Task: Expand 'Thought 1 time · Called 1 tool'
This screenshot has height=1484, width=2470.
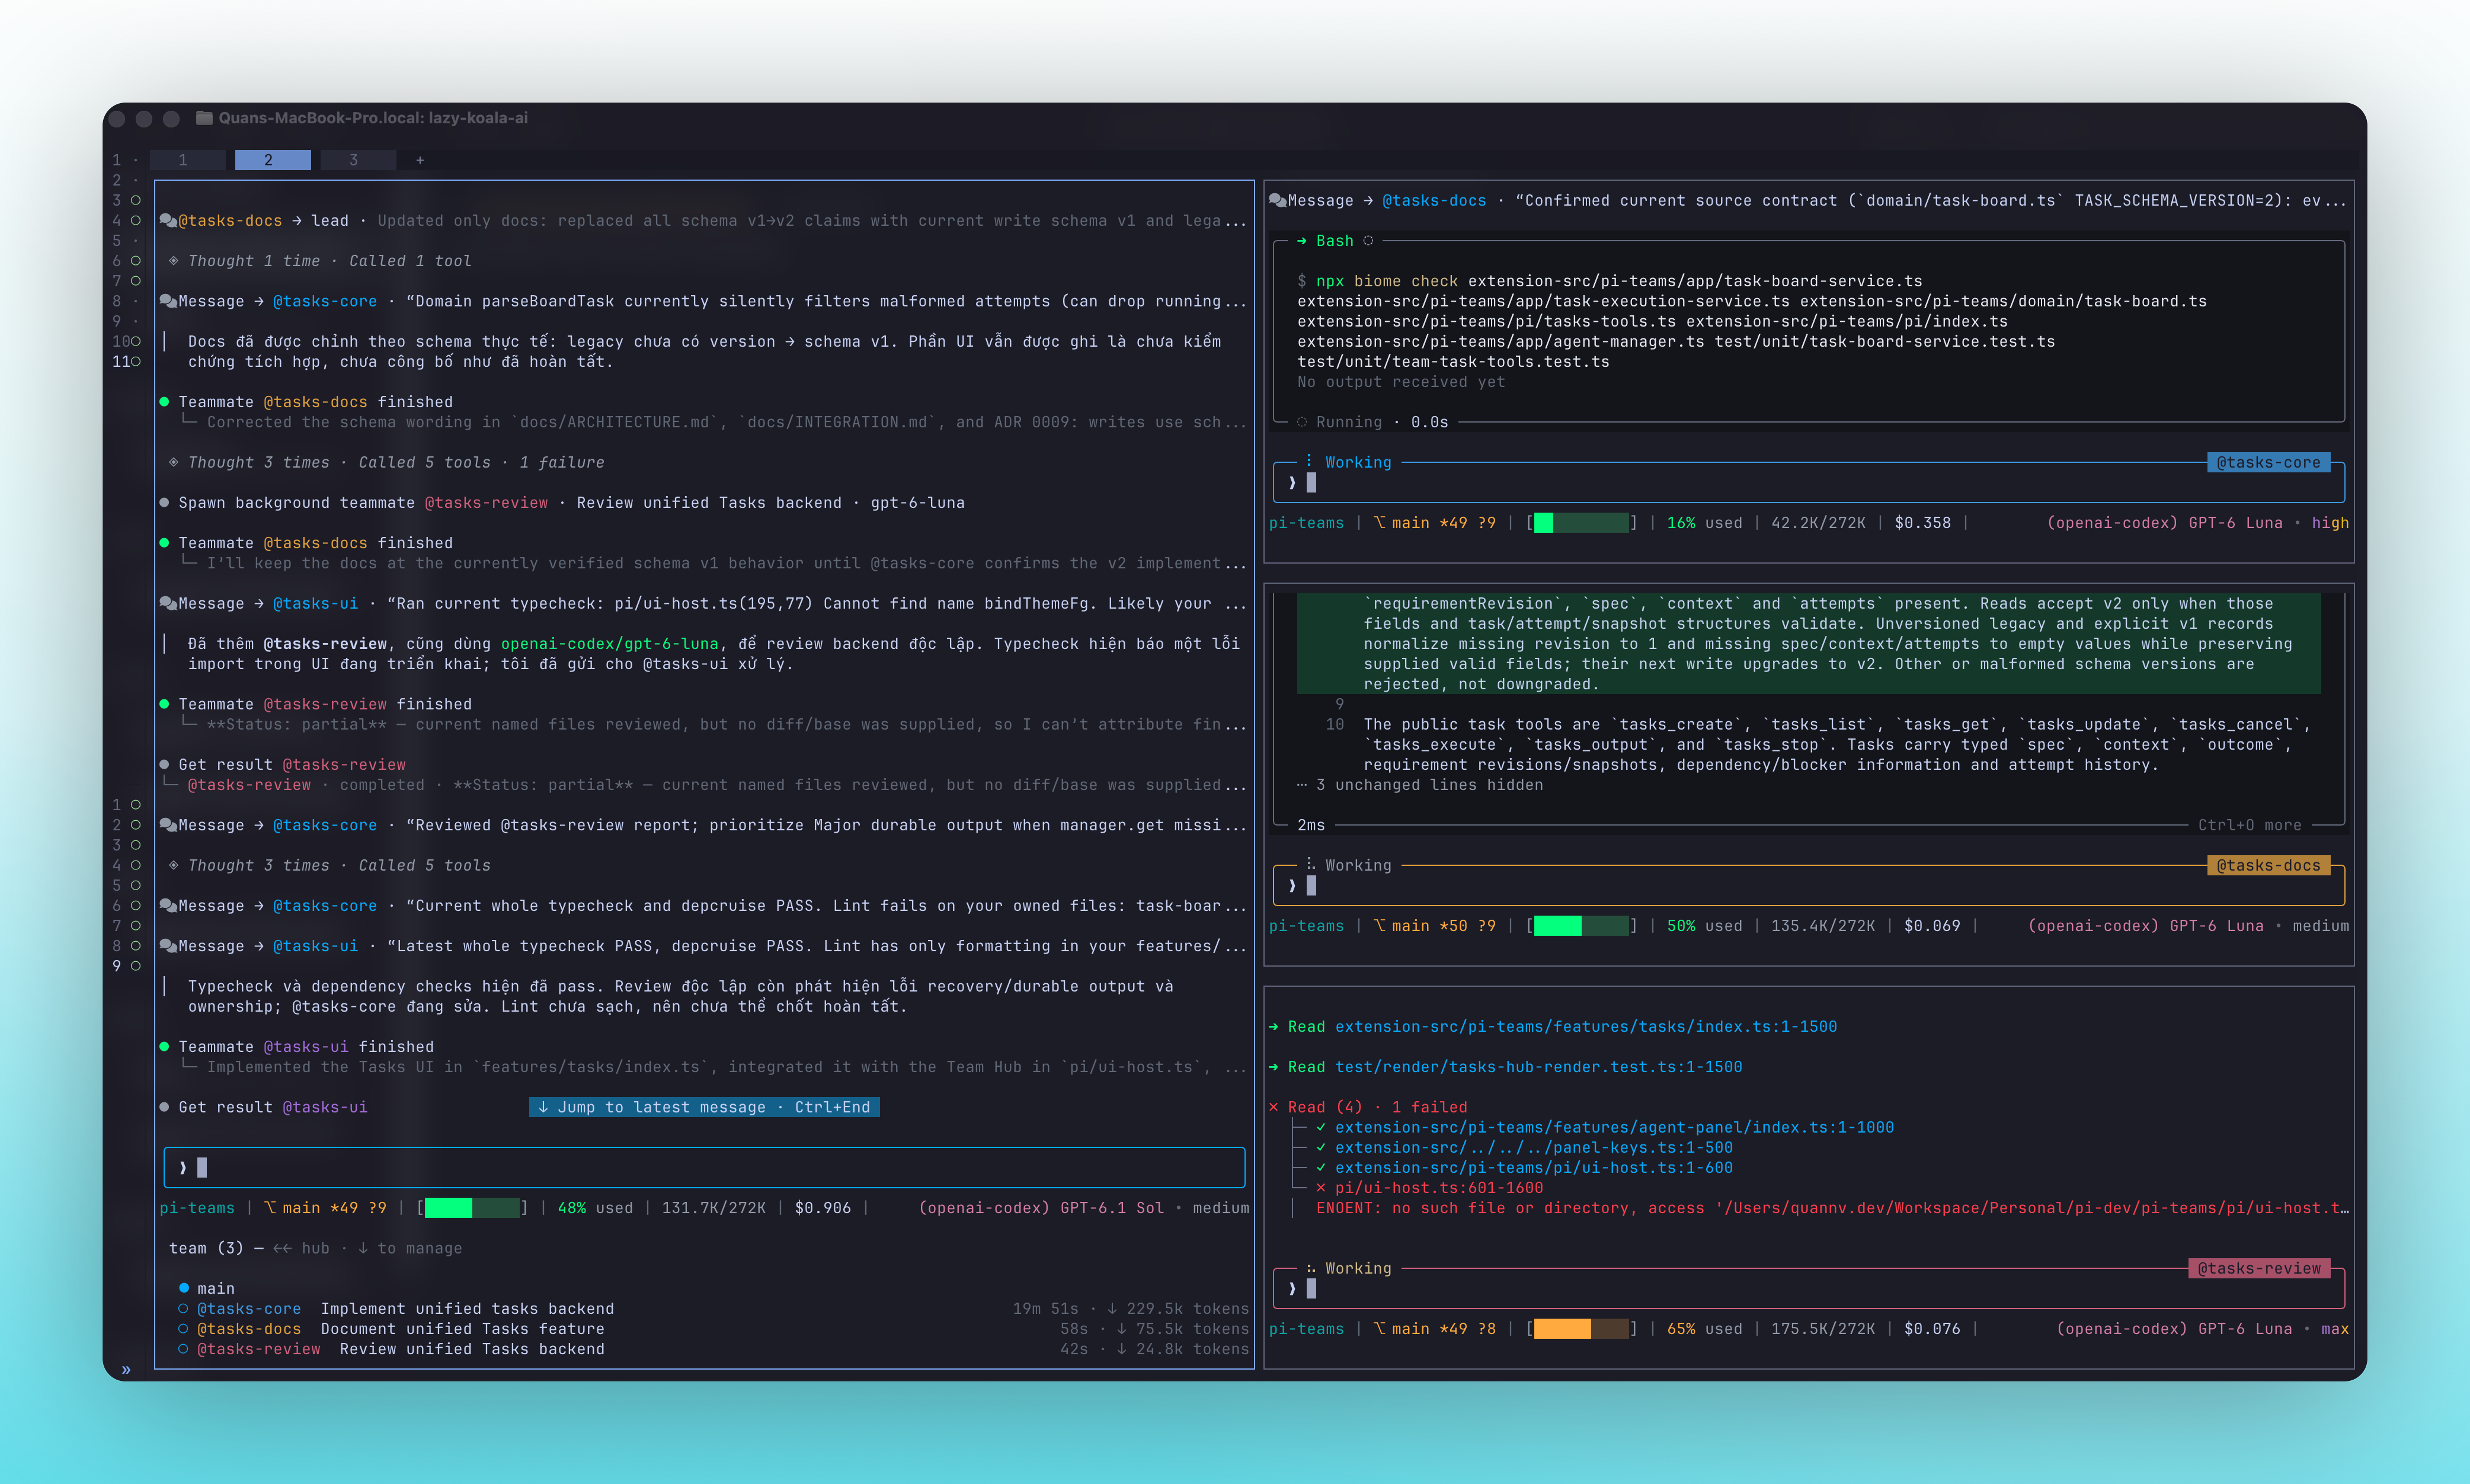Action: 320,261
